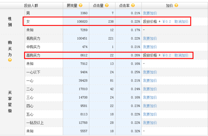The image size is (208, 136).
Task: Select the 二心 row label
Action: 30,89
